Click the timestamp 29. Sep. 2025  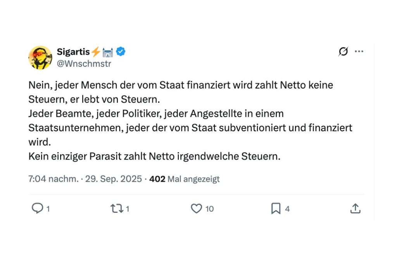point(113,179)
